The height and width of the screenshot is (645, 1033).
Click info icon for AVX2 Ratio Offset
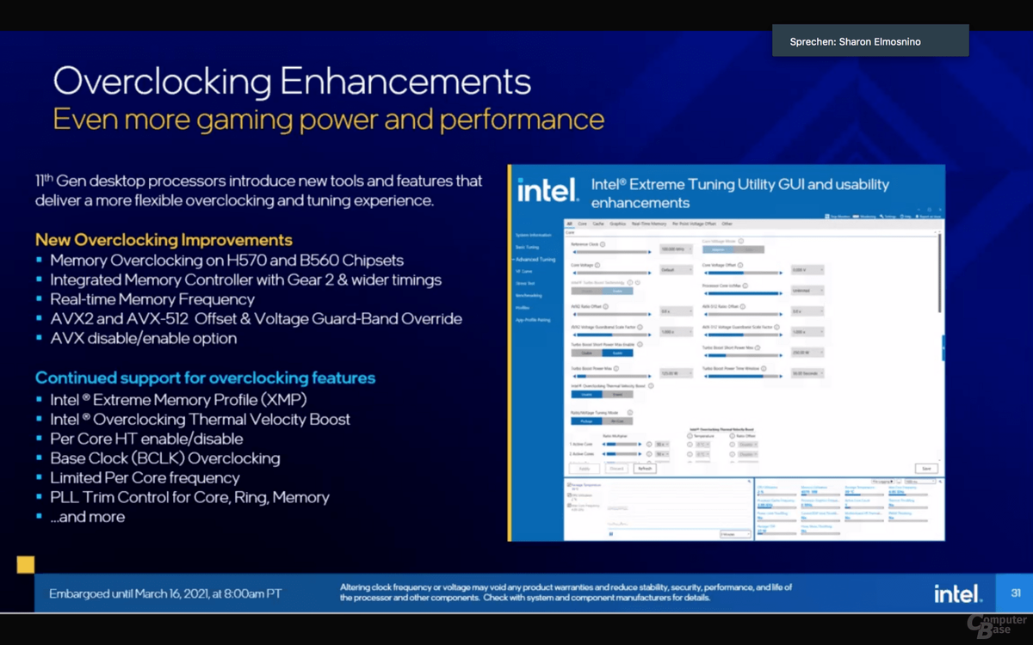pos(605,306)
